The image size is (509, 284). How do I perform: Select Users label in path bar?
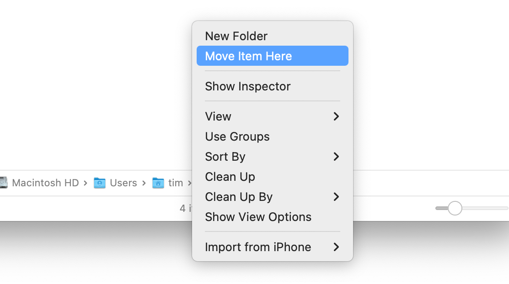click(x=123, y=183)
